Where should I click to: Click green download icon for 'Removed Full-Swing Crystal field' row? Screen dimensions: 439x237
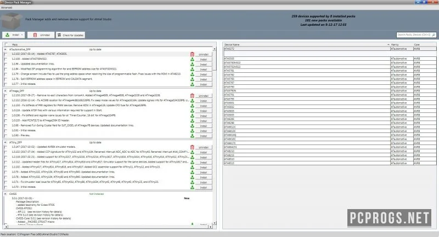click(x=193, y=126)
